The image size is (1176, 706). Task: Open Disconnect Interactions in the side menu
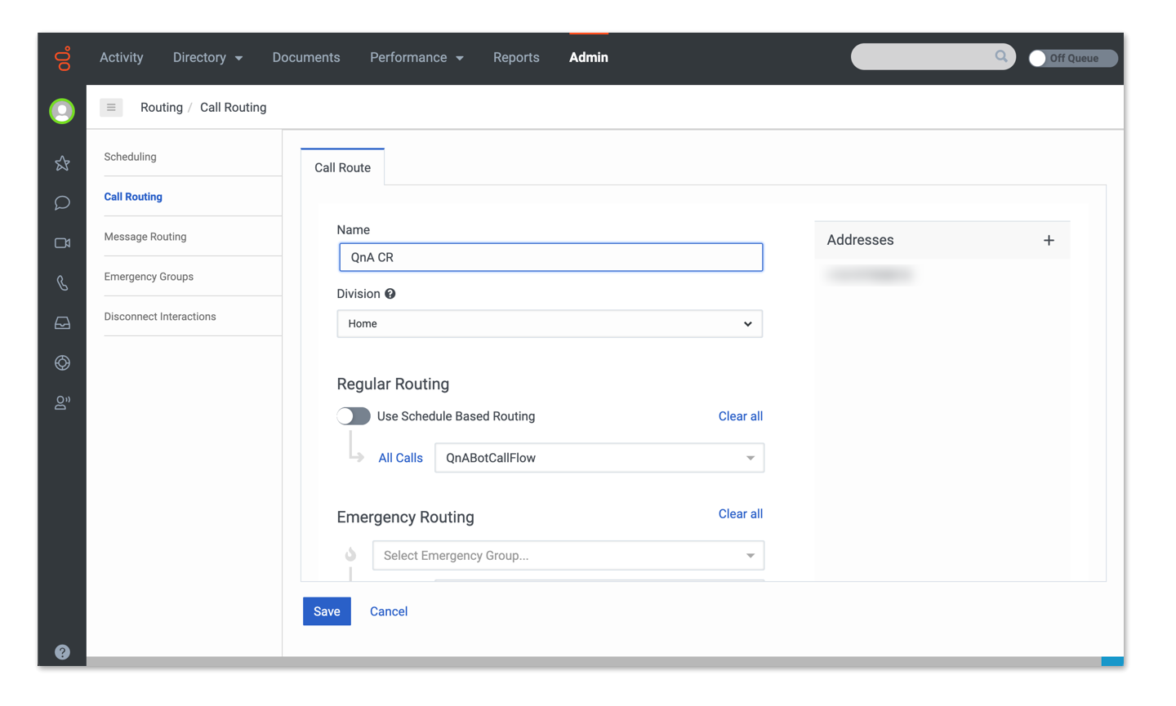click(160, 317)
